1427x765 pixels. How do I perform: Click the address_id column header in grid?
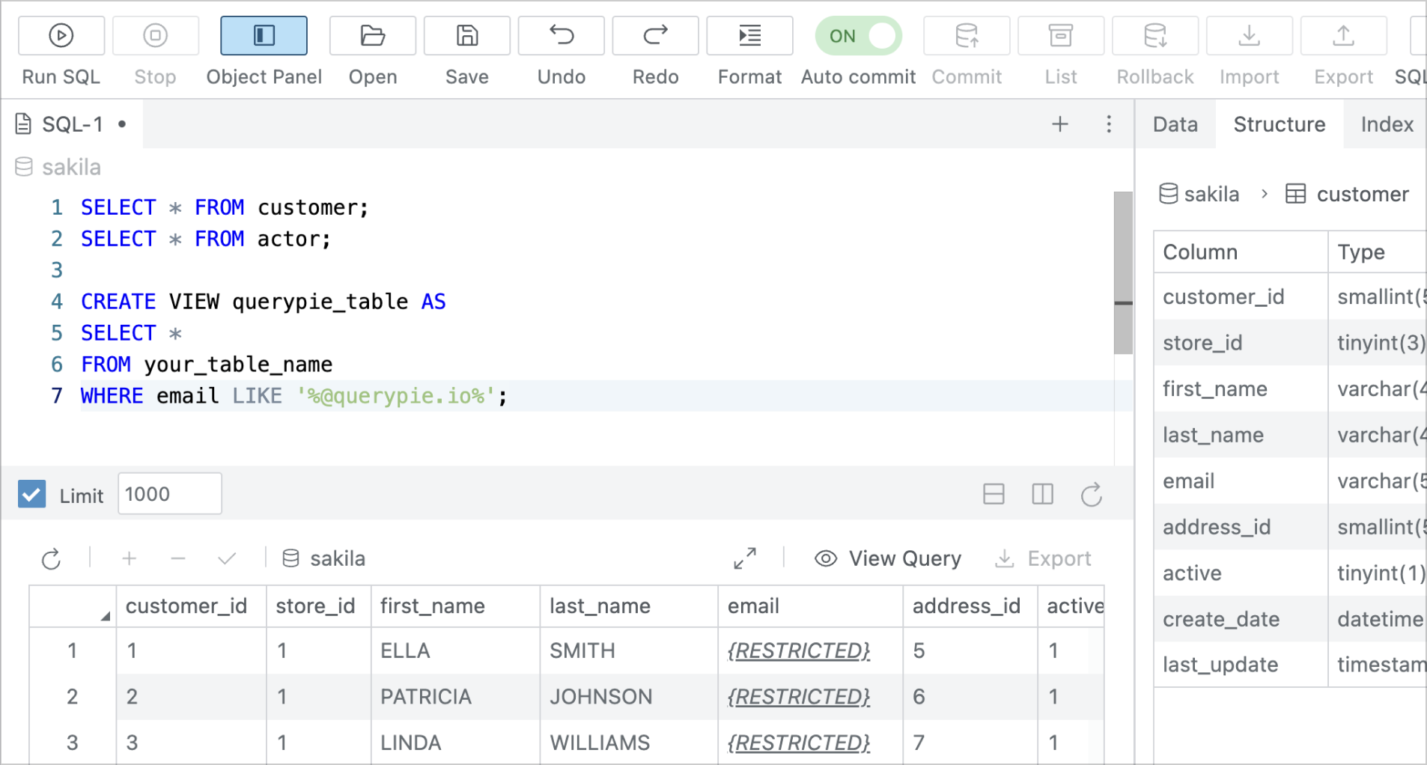(x=970, y=606)
